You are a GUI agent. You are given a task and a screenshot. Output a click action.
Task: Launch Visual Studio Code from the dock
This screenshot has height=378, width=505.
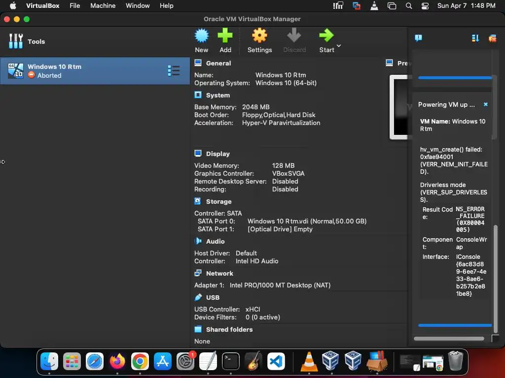(x=276, y=361)
